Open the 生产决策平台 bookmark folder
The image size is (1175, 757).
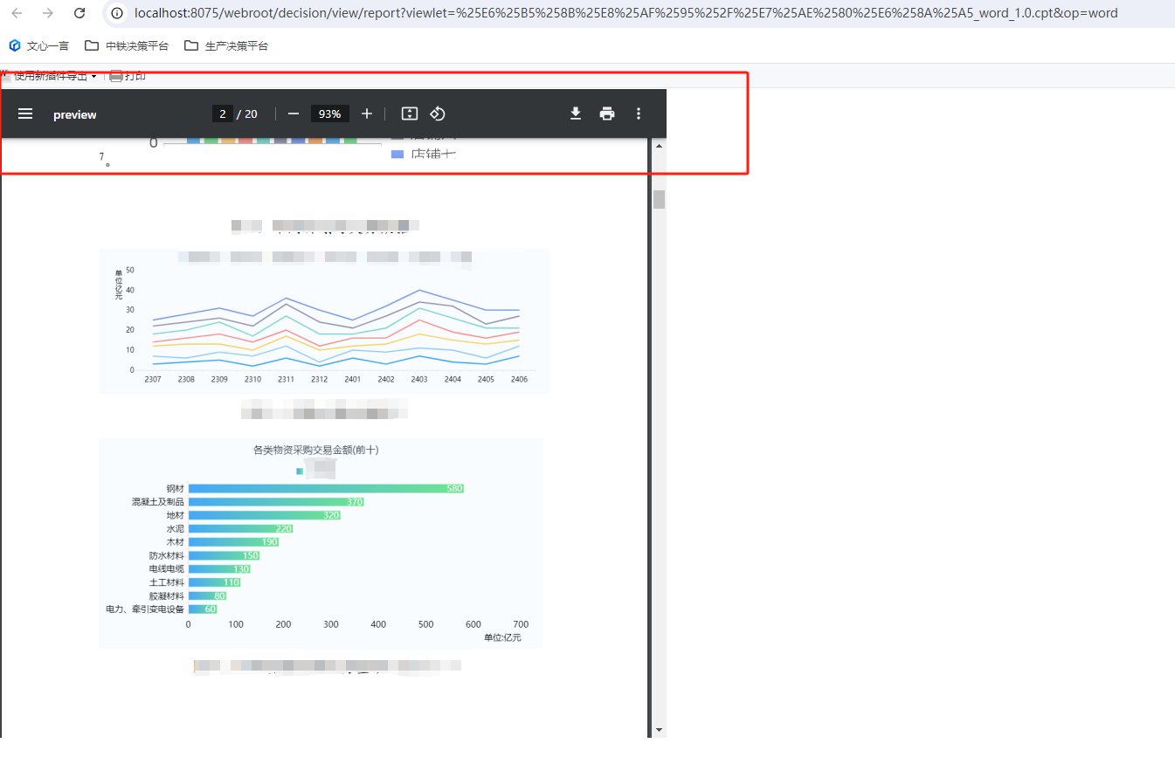(x=226, y=45)
